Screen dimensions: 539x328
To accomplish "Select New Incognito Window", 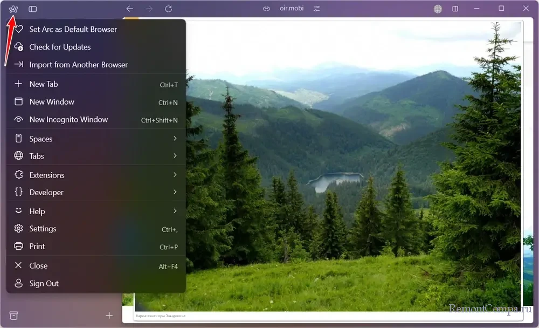I will [68, 120].
